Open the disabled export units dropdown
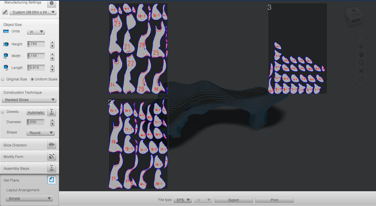The width and height of the screenshot is (376, 206). coord(203,200)
